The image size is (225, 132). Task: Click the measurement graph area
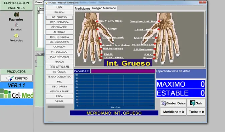click(x=115, y=91)
